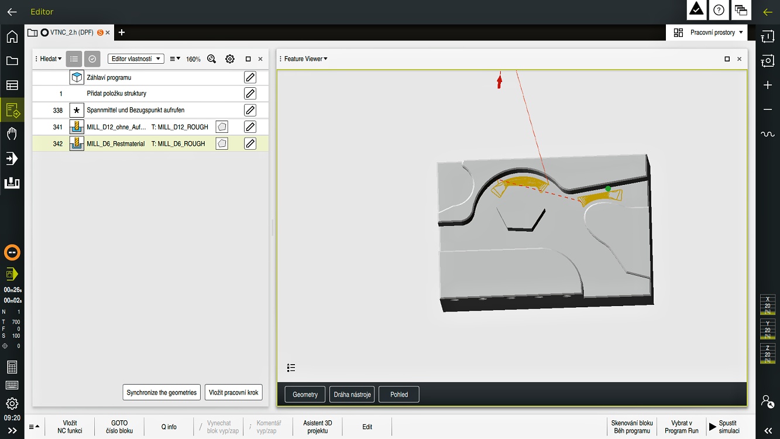Toggle geometry icon on MILL_D12 row

pyautogui.click(x=222, y=127)
